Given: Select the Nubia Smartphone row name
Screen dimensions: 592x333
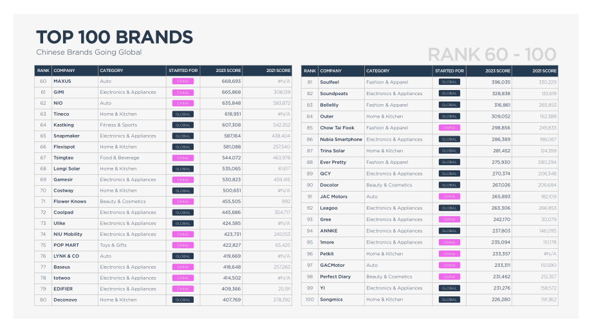Looking at the screenshot, I should point(341,139).
